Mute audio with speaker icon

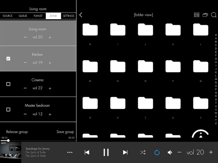coord(170,152)
